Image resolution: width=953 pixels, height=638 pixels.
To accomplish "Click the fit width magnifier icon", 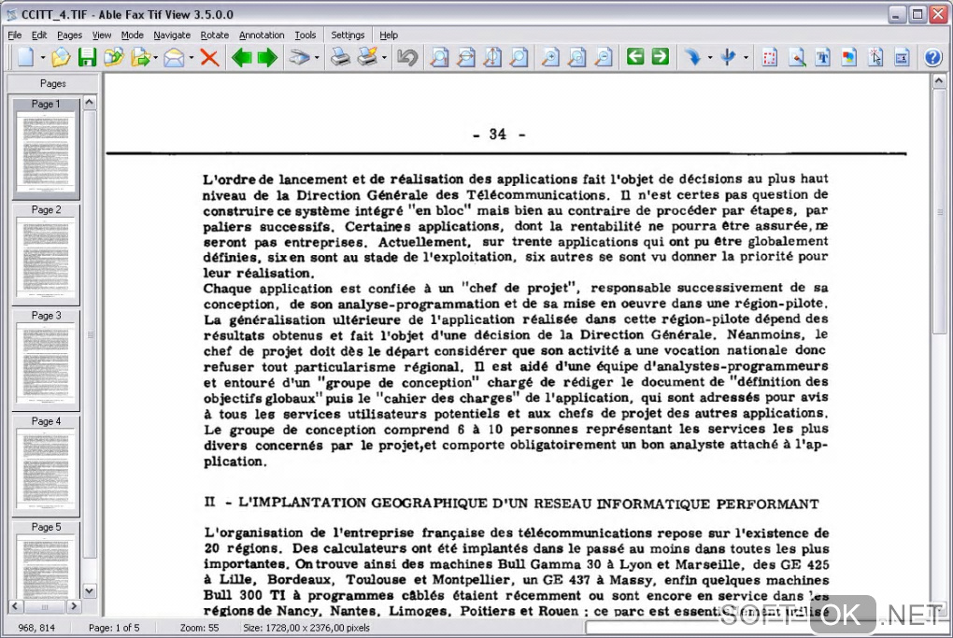I will tap(465, 58).
